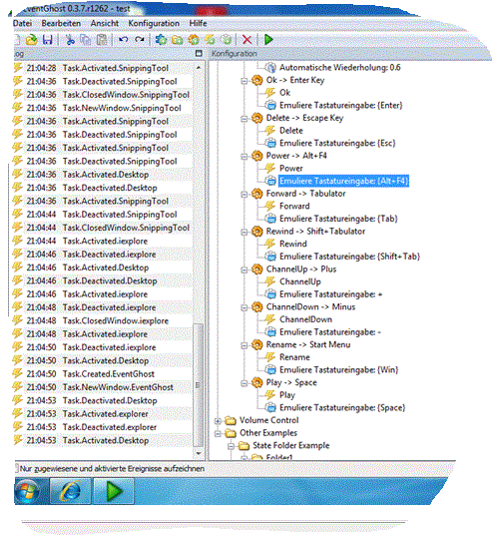Add a new folder to the tree
Viewport: 499px width, 536px height.
[x=177, y=40]
